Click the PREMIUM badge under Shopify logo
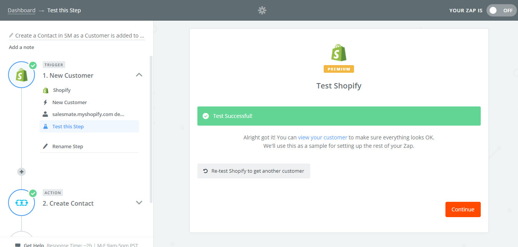 [339, 69]
